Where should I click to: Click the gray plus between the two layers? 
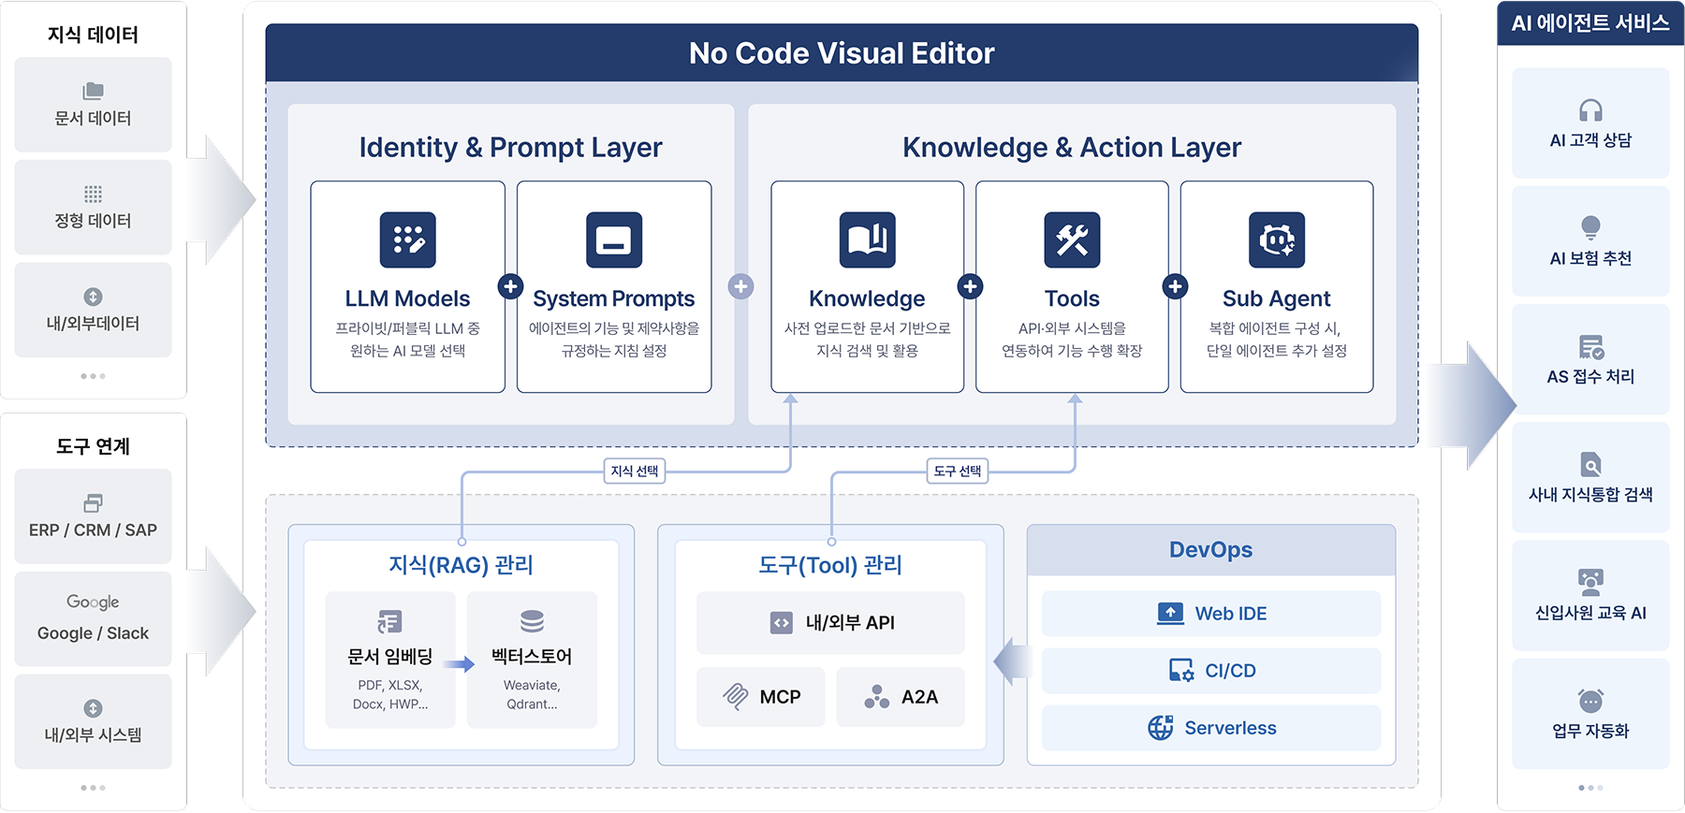pos(740,286)
